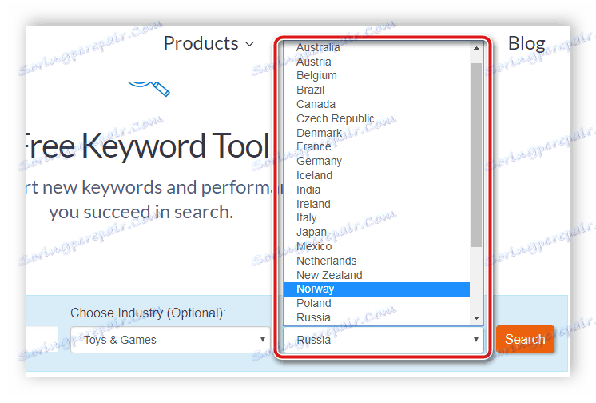Click the country list scrollbar thumb
The image size is (596, 403).
pos(476,155)
